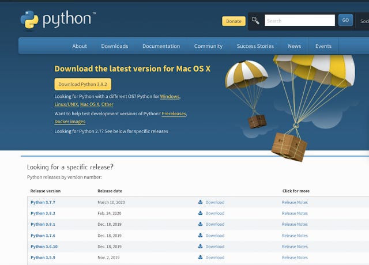Click download icon in Python 3.8.1 row
369x265 pixels.
tap(200, 224)
